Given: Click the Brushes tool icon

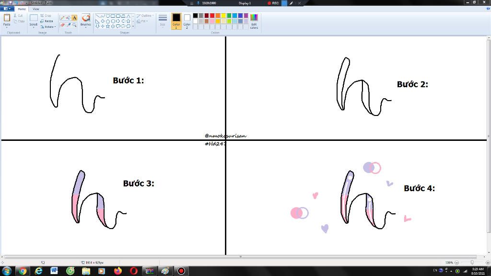Looking at the screenshot, I should [85, 18].
